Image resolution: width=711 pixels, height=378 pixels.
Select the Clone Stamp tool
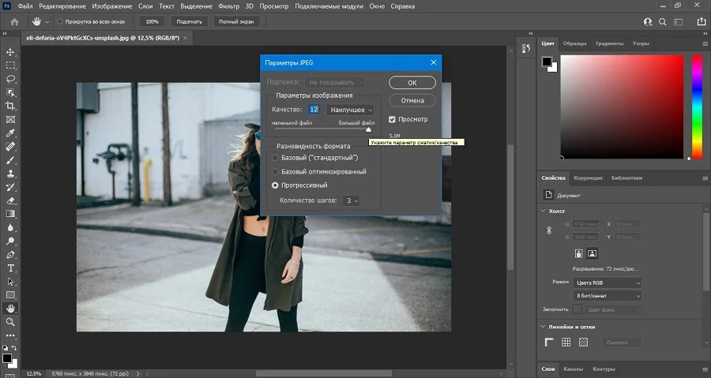tap(10, 174)
